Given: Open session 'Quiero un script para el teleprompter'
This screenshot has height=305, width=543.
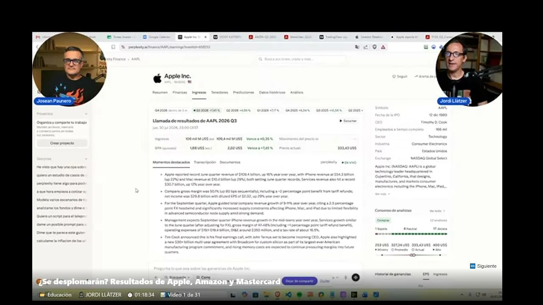Looking at the screenshot, I should (x=62, y=216).
